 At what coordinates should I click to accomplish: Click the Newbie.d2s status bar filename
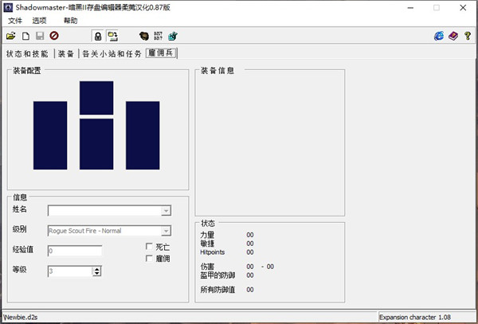21,318
